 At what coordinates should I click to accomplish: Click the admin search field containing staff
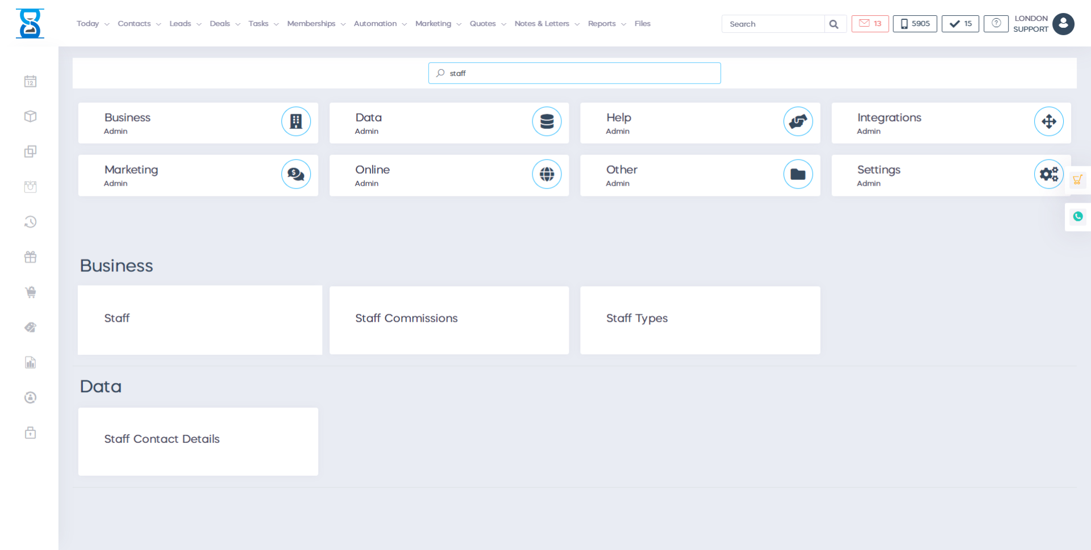coord(574,73)
